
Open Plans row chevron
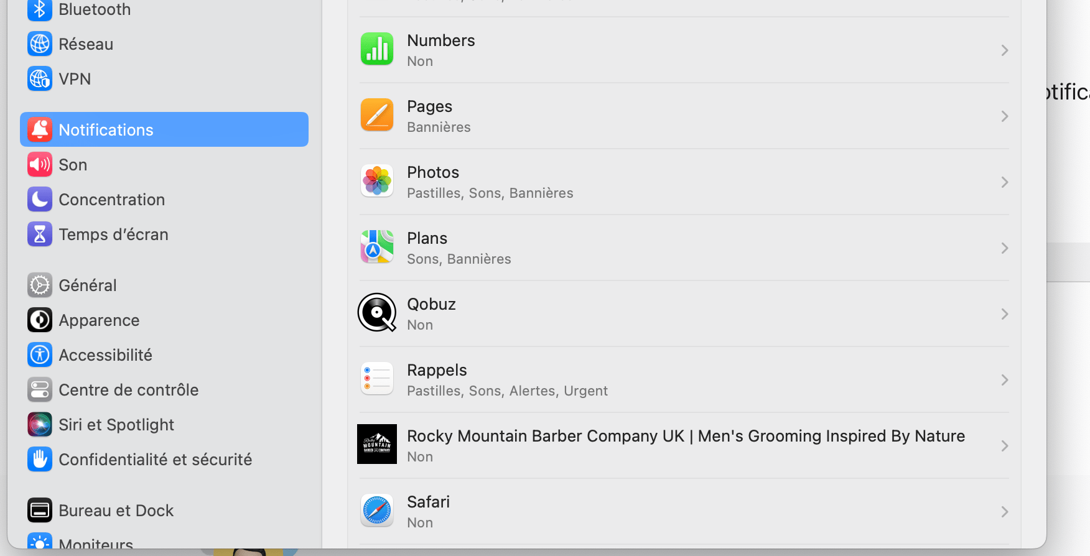point(1004,248)
